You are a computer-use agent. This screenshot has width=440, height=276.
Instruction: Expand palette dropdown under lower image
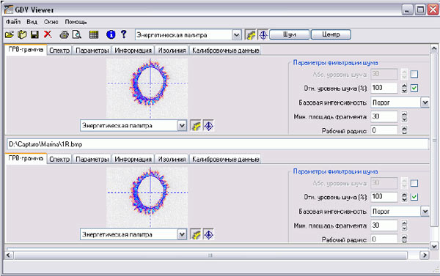(182, 234)
